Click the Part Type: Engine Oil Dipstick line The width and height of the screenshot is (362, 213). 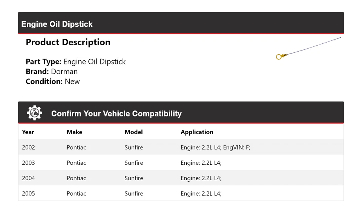75,61
